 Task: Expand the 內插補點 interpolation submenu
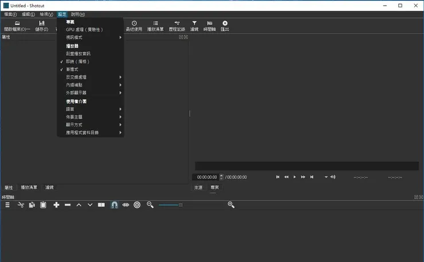point(91,85)
